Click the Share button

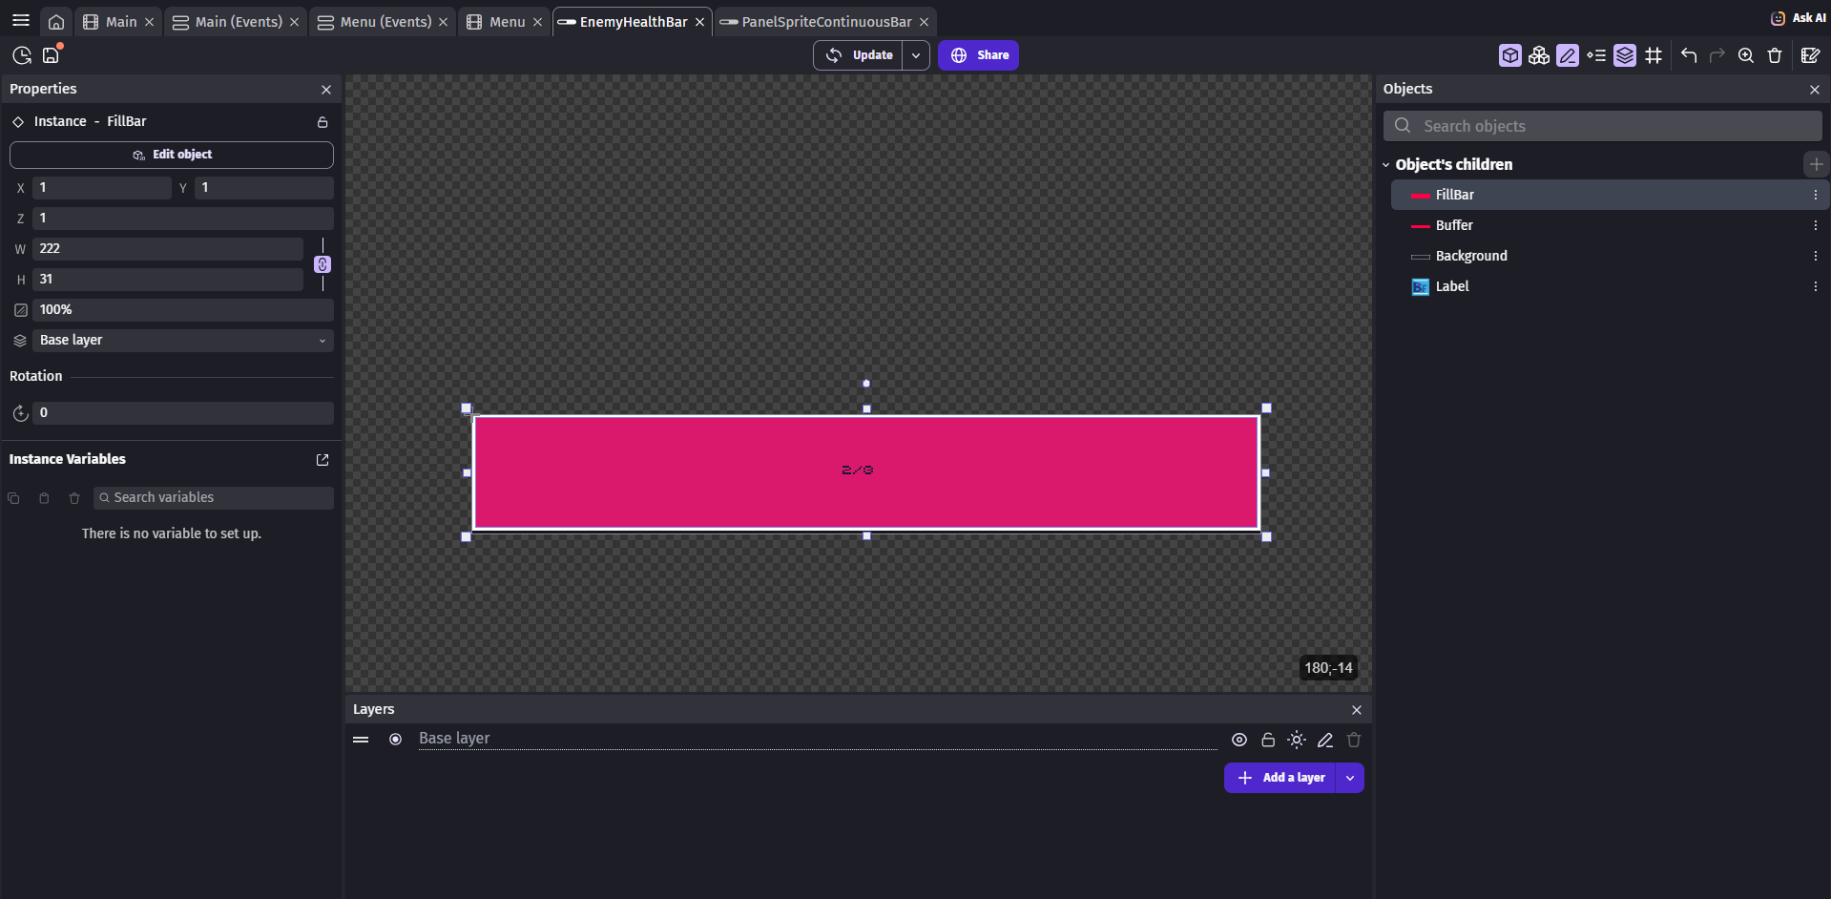pyautogui.click(x=978, y=55)
